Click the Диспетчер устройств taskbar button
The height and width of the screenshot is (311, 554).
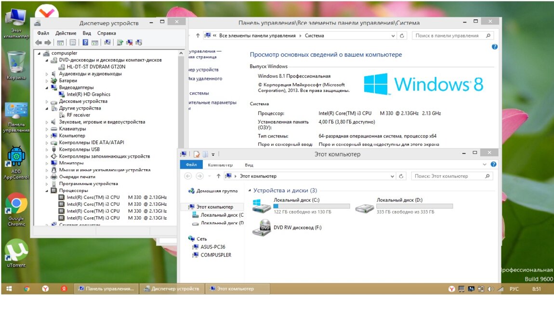(171, 289)
